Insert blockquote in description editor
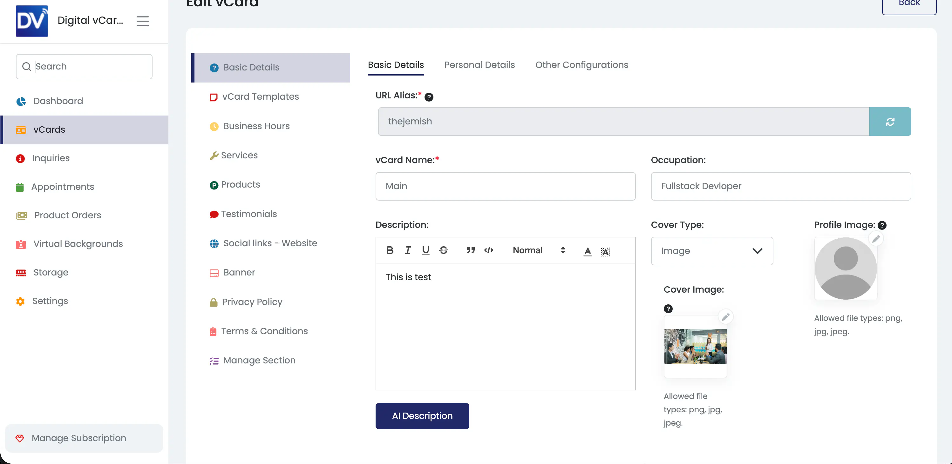 tap(470, 250)
